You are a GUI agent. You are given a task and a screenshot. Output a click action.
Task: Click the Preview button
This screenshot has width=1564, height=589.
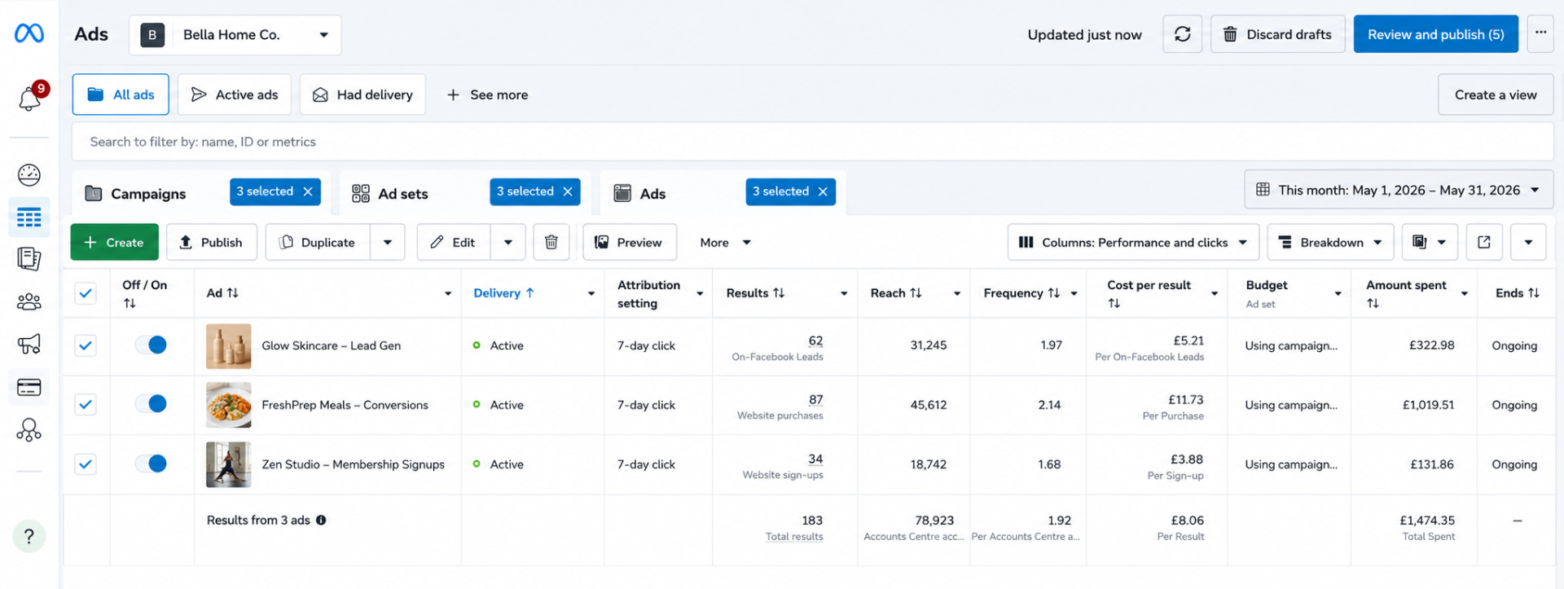[x=630, y=242]
